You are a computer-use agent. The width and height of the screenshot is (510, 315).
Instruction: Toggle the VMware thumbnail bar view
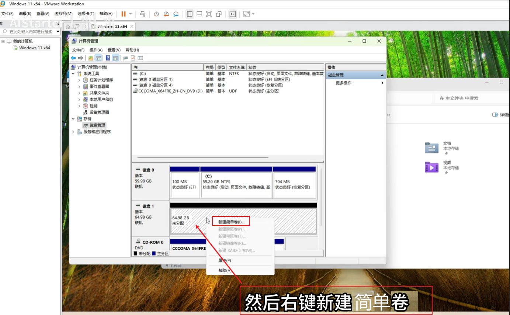point(199,14)
